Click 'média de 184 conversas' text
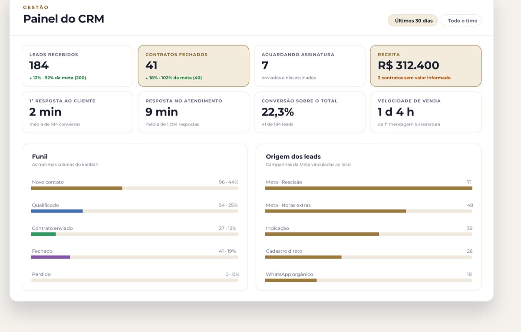521x332 pixels. pos(55,124)
